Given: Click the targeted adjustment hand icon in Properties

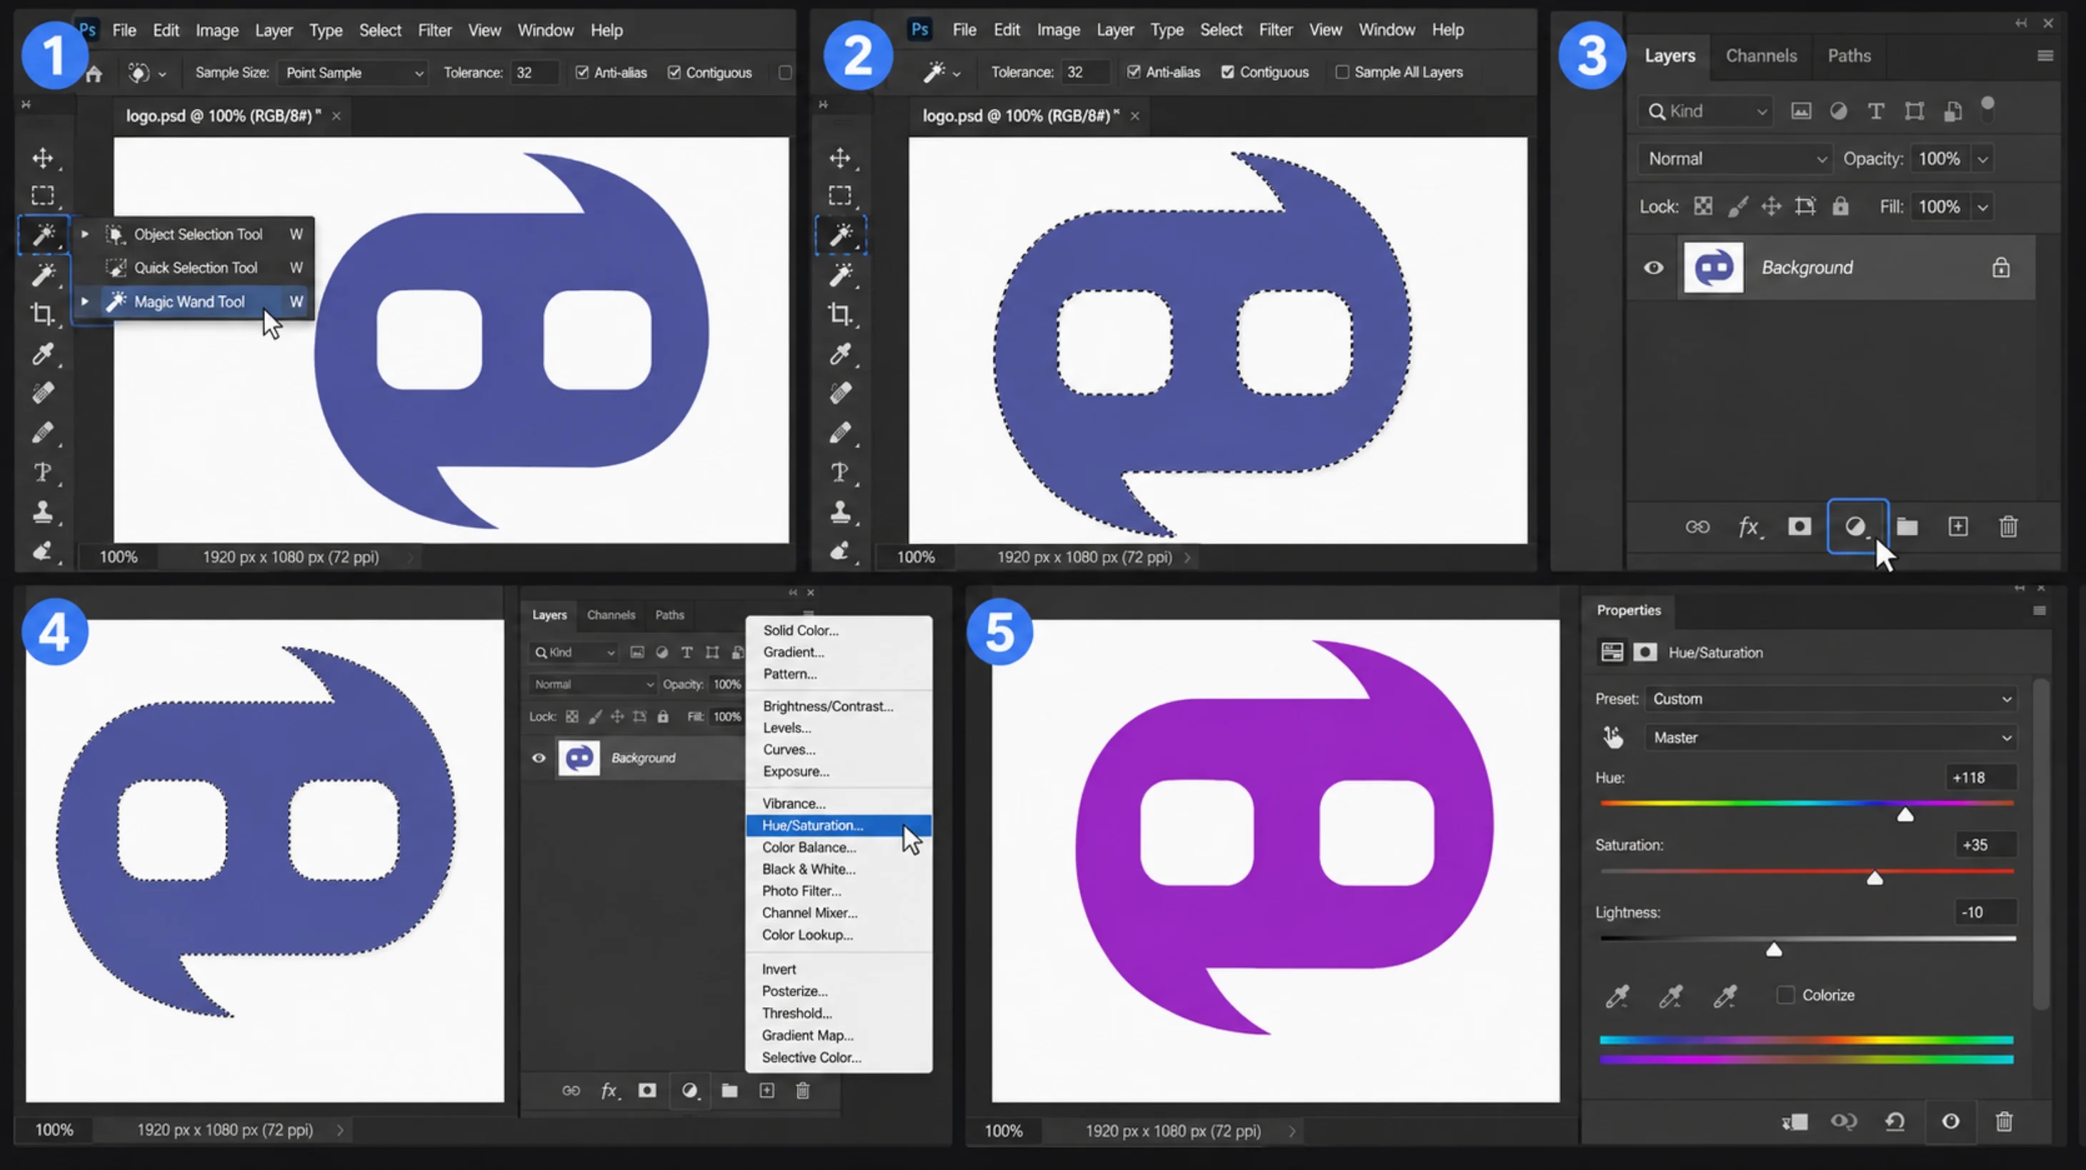Looking at the screenshot, I should (x=1612, y=737).
